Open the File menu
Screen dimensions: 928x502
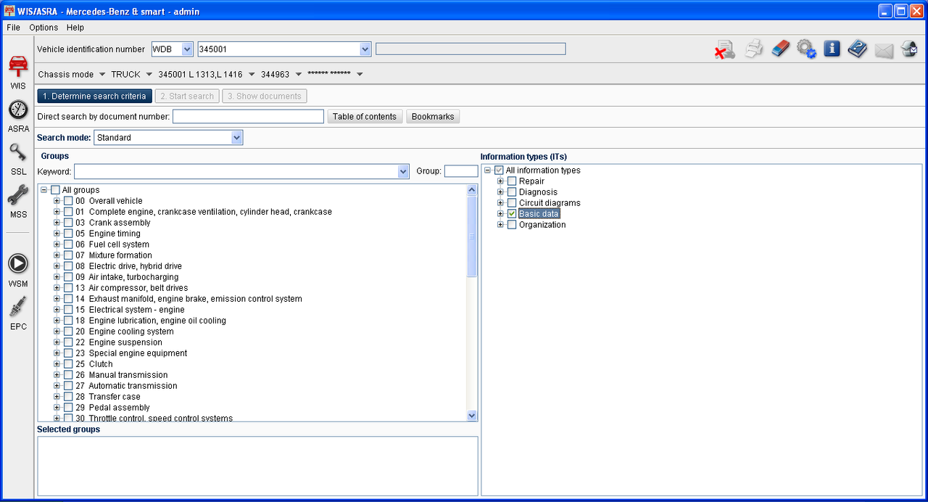[13, 28]
